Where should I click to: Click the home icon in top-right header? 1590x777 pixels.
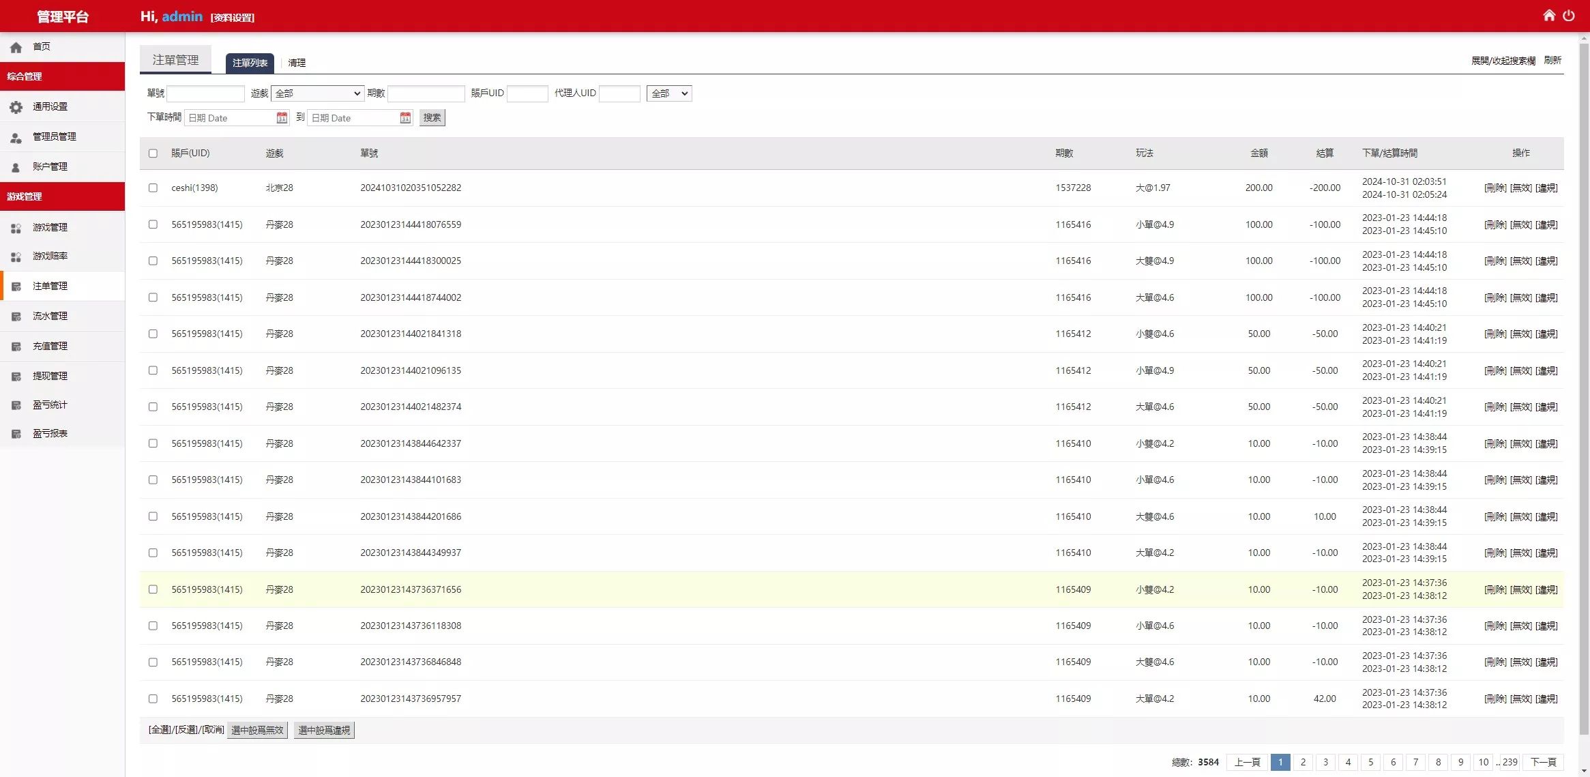pyautogui.click(x=1549, y=16)
